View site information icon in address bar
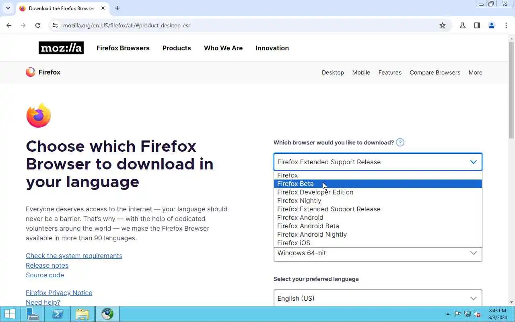515x322 pixels. click(x=56, y=25)
